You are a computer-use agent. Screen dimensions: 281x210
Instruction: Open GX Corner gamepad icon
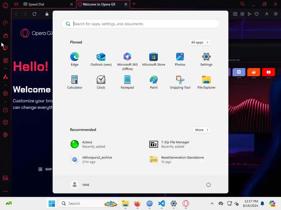click(16, 4)
